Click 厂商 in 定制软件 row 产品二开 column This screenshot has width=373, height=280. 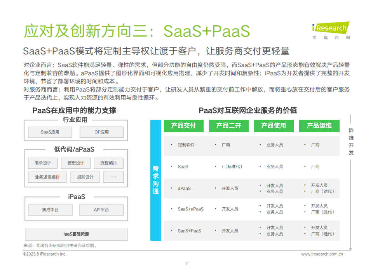point(226,145)
